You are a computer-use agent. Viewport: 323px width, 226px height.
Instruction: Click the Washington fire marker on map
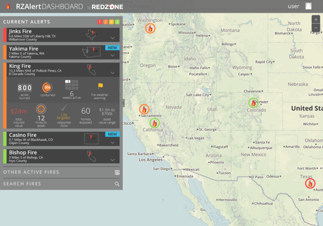click(x=150, y=28)
